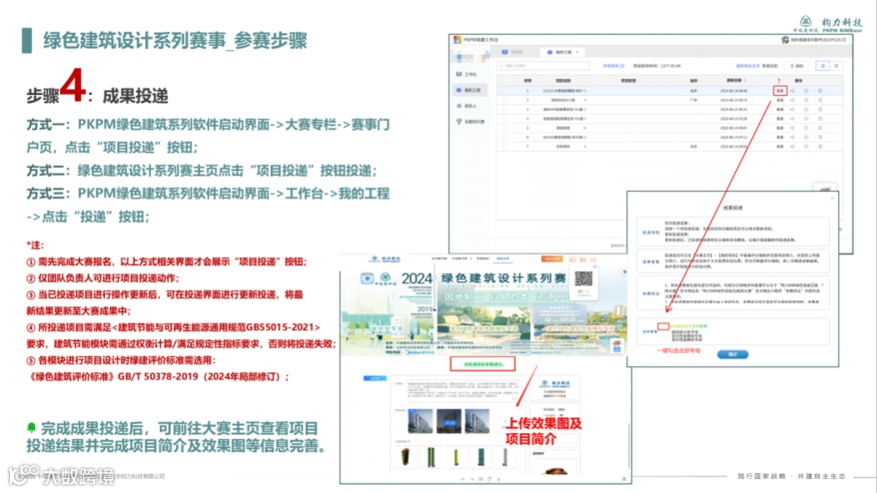Switch to the 工作台 tab in the PKPM window
The image size is (877, 493).
pos(512,52)
